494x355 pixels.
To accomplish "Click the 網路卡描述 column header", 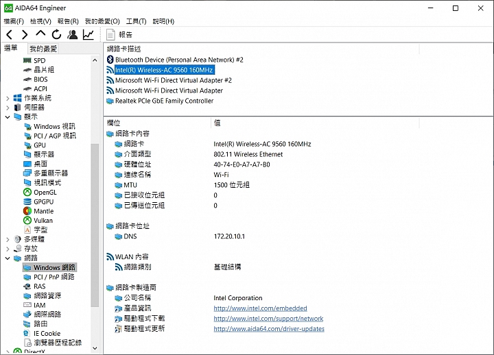I will 261,49.
